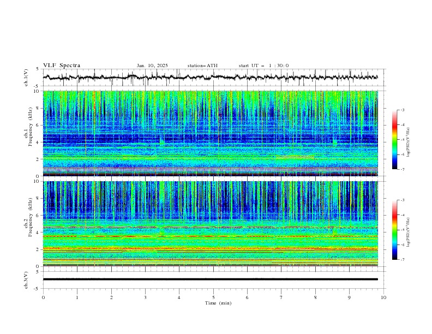
Task: Click the "ch.3(V)" axis label
Action: coord(26,280)
